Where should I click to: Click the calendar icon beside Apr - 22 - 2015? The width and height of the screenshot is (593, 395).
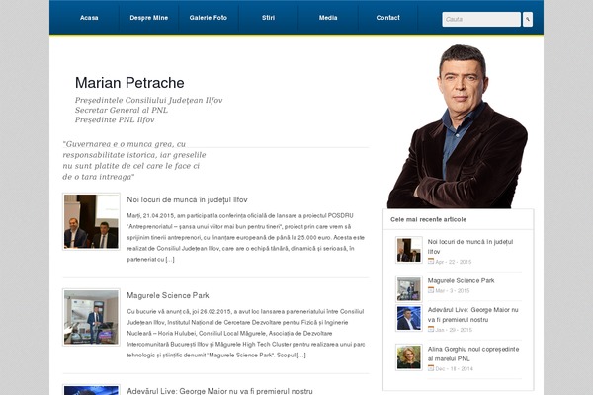coord(431,261)
